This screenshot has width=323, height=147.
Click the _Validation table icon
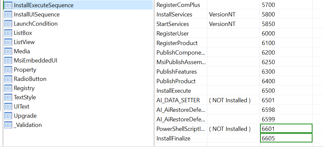pyautogui.click(x=8, y=125)
